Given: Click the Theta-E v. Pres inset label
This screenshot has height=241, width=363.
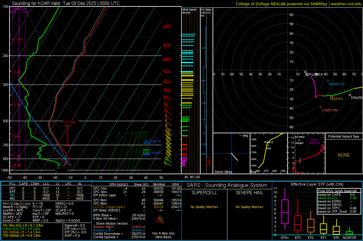Looking at the screenshot, I should click(x=269, y=145).
